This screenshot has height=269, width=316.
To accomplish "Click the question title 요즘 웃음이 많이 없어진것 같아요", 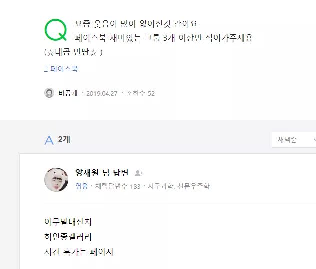I will pos(136,24).
